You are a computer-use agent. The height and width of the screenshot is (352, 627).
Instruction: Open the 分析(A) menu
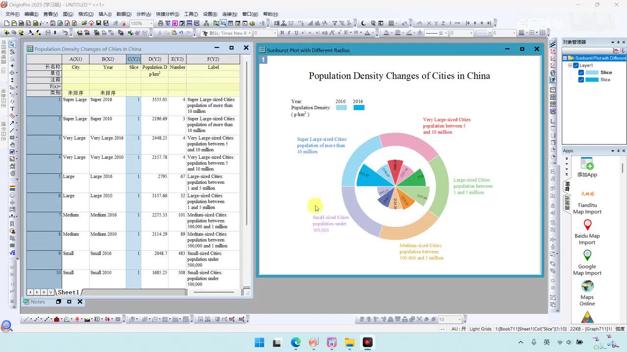144,14
